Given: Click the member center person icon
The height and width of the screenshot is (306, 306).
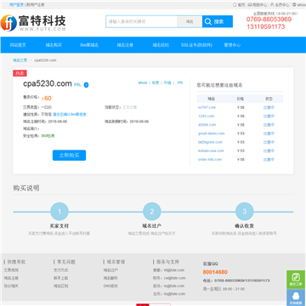Looking at the screenshot, I should (x=272, y=5).
